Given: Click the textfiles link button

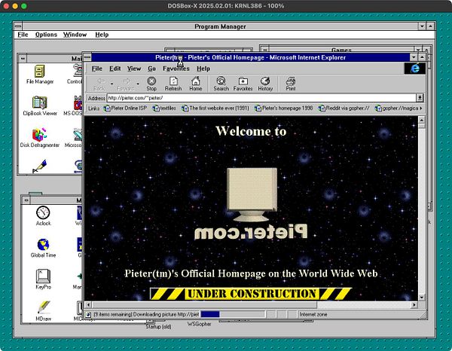Looking at the screenshot, I should (164, 108).
